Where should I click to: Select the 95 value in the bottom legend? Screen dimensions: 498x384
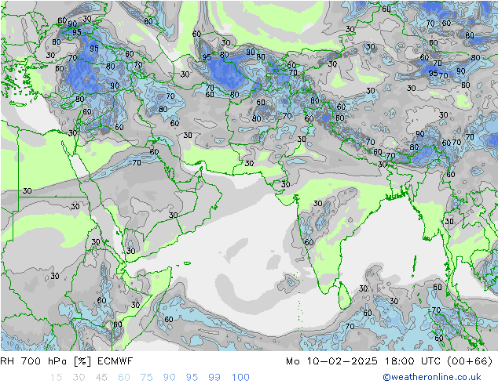192,377
